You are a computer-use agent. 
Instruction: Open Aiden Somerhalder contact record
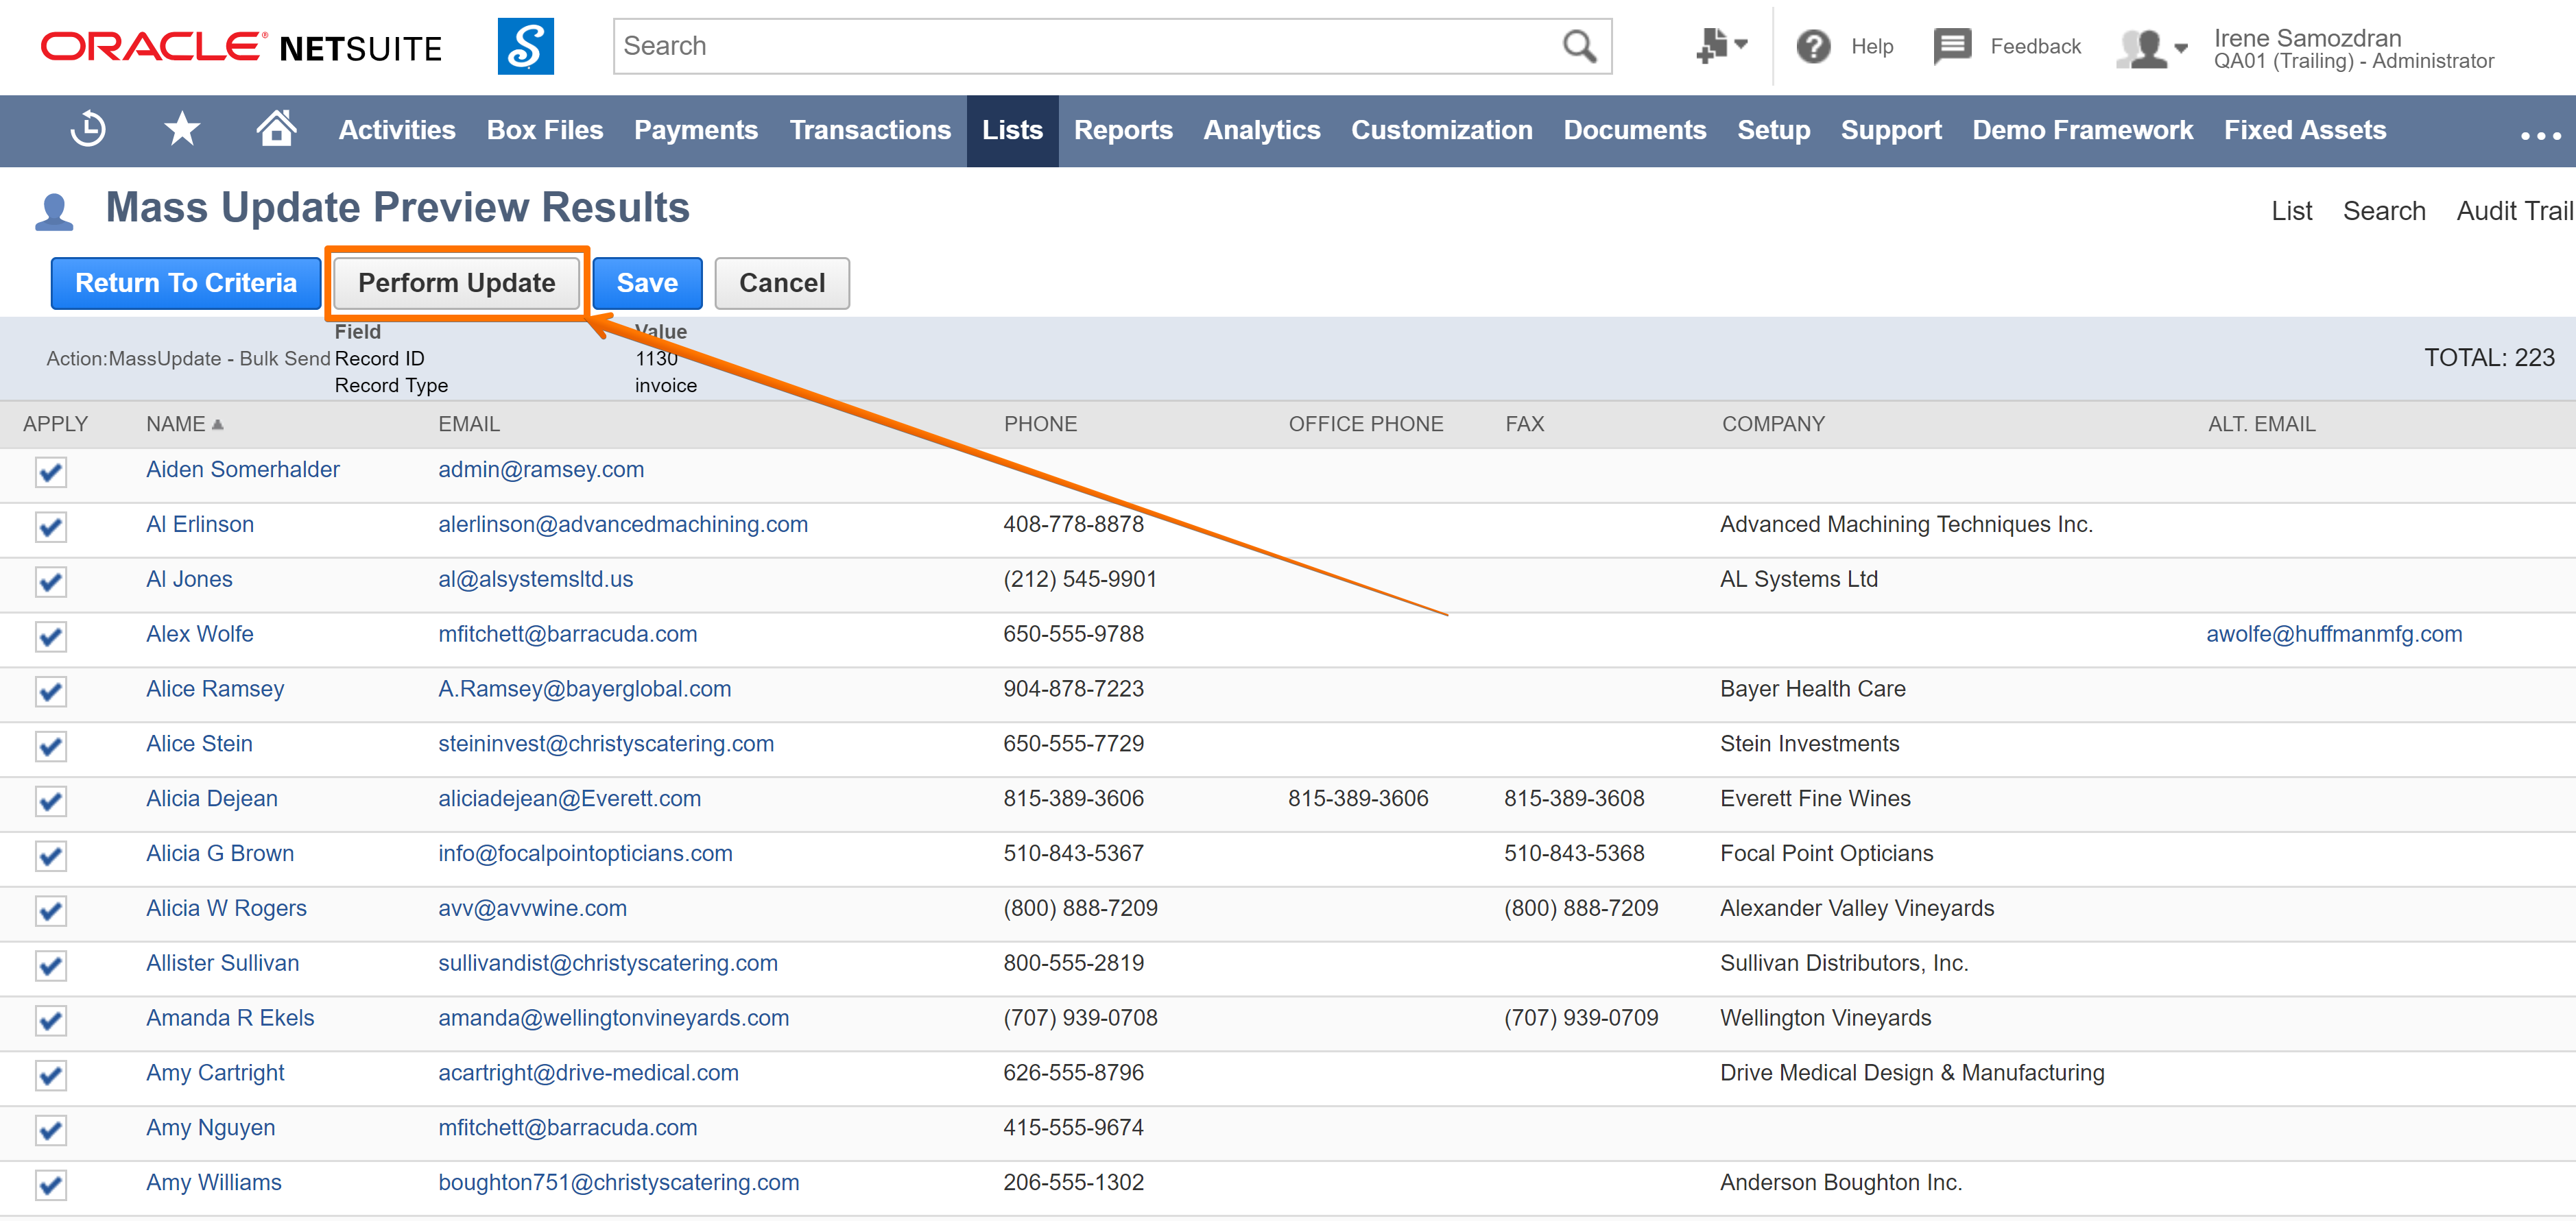click(x=243, y=469)
